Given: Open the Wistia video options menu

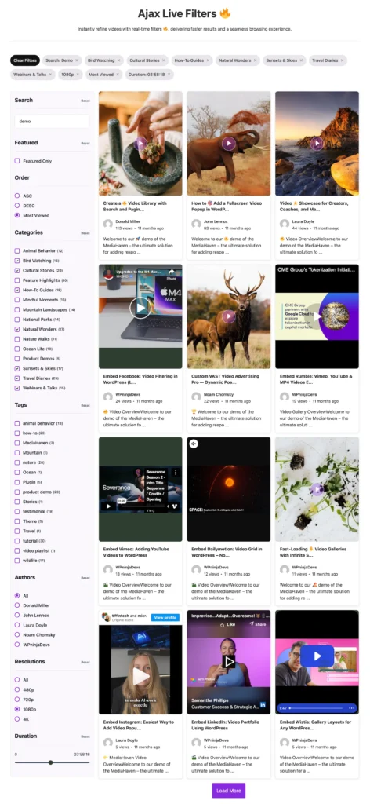Looking at the screenshot, I should tap(351, 708).
